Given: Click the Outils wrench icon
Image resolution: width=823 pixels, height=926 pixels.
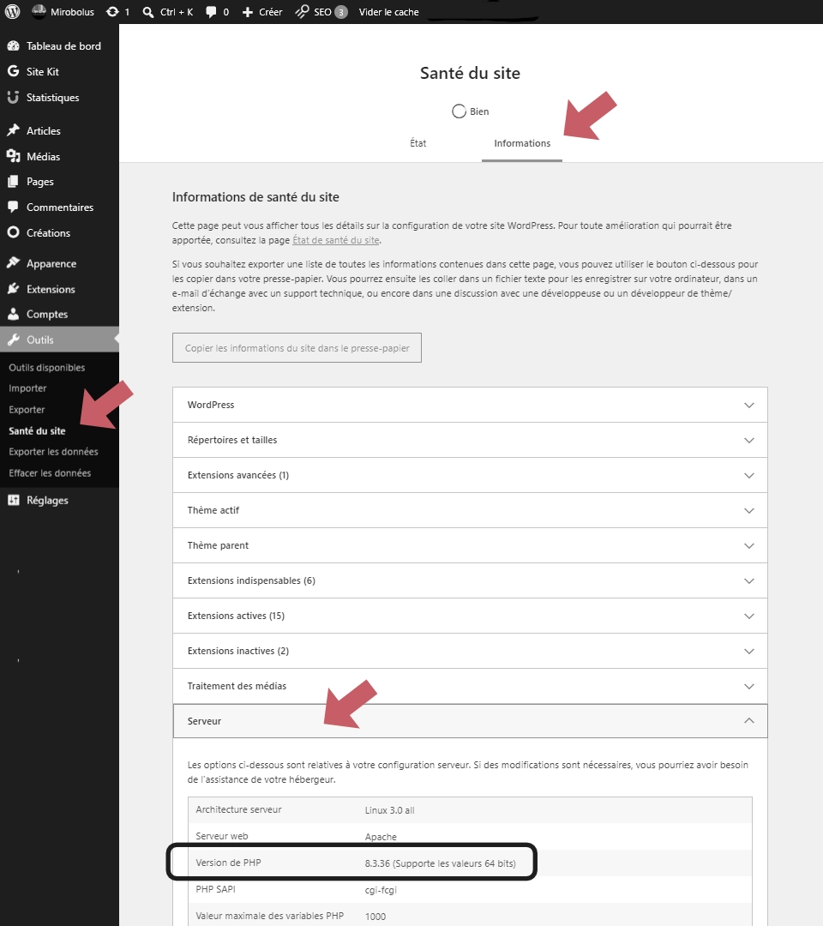Looking at the screenshot, I should (13, 340).
